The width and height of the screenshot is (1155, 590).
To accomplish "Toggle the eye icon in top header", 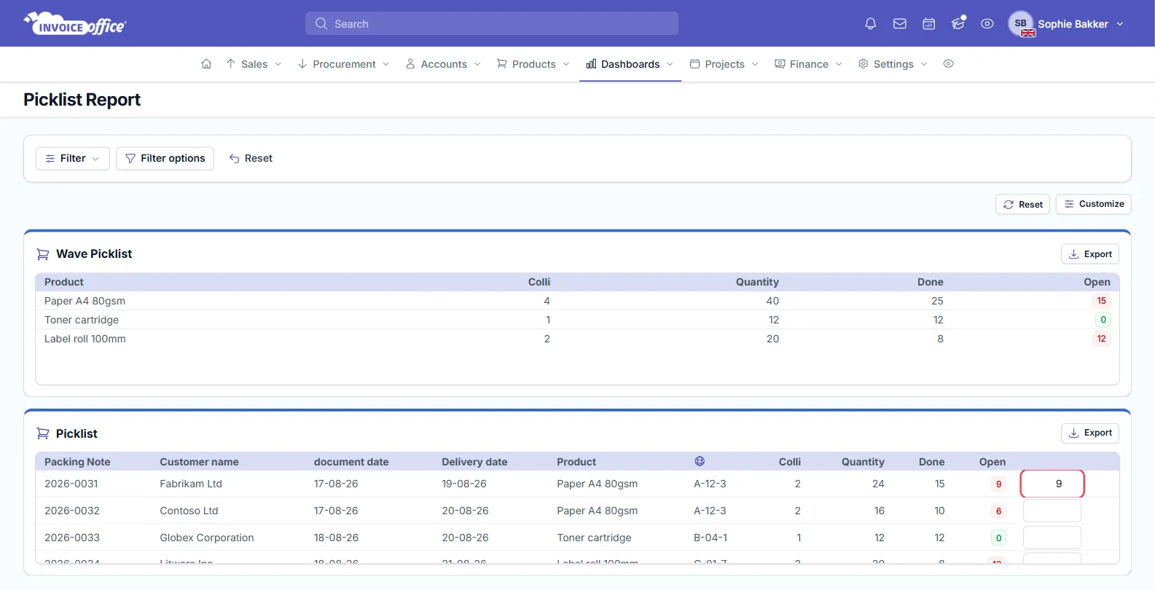I will point(987,23).
